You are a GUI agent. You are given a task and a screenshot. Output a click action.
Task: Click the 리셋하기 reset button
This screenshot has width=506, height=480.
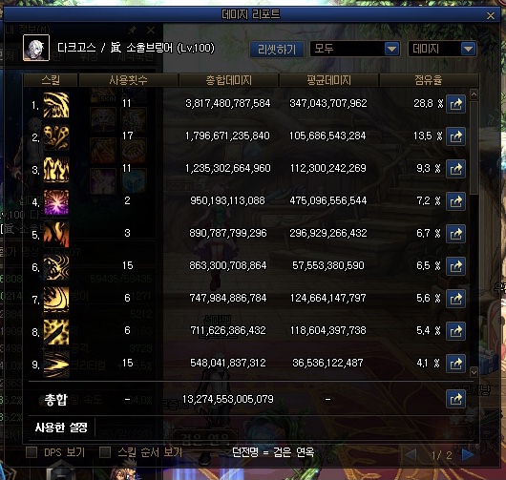click(x=277, y=50)
